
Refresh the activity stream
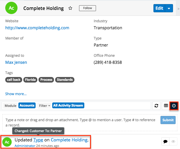156,106
